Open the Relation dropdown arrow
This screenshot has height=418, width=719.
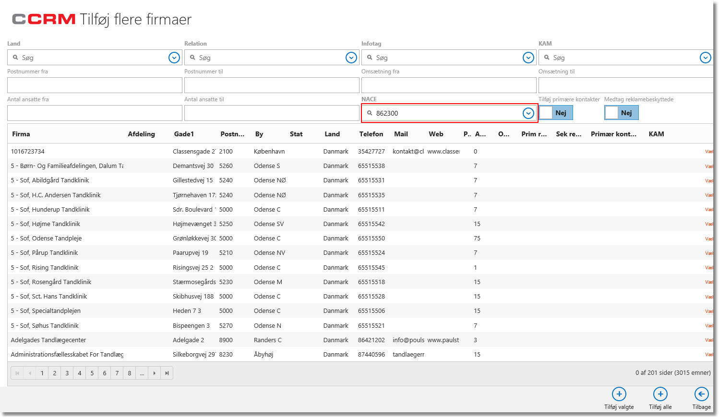click(351, 58)
